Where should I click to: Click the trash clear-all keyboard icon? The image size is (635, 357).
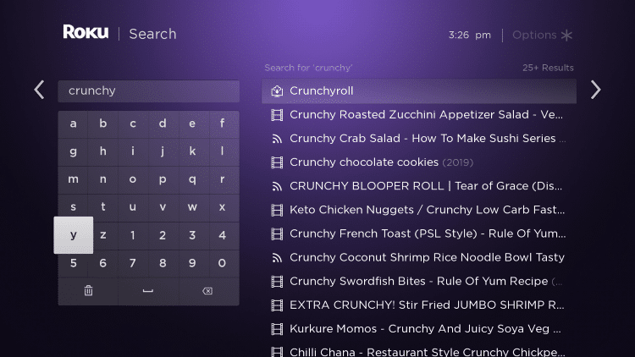88,291
